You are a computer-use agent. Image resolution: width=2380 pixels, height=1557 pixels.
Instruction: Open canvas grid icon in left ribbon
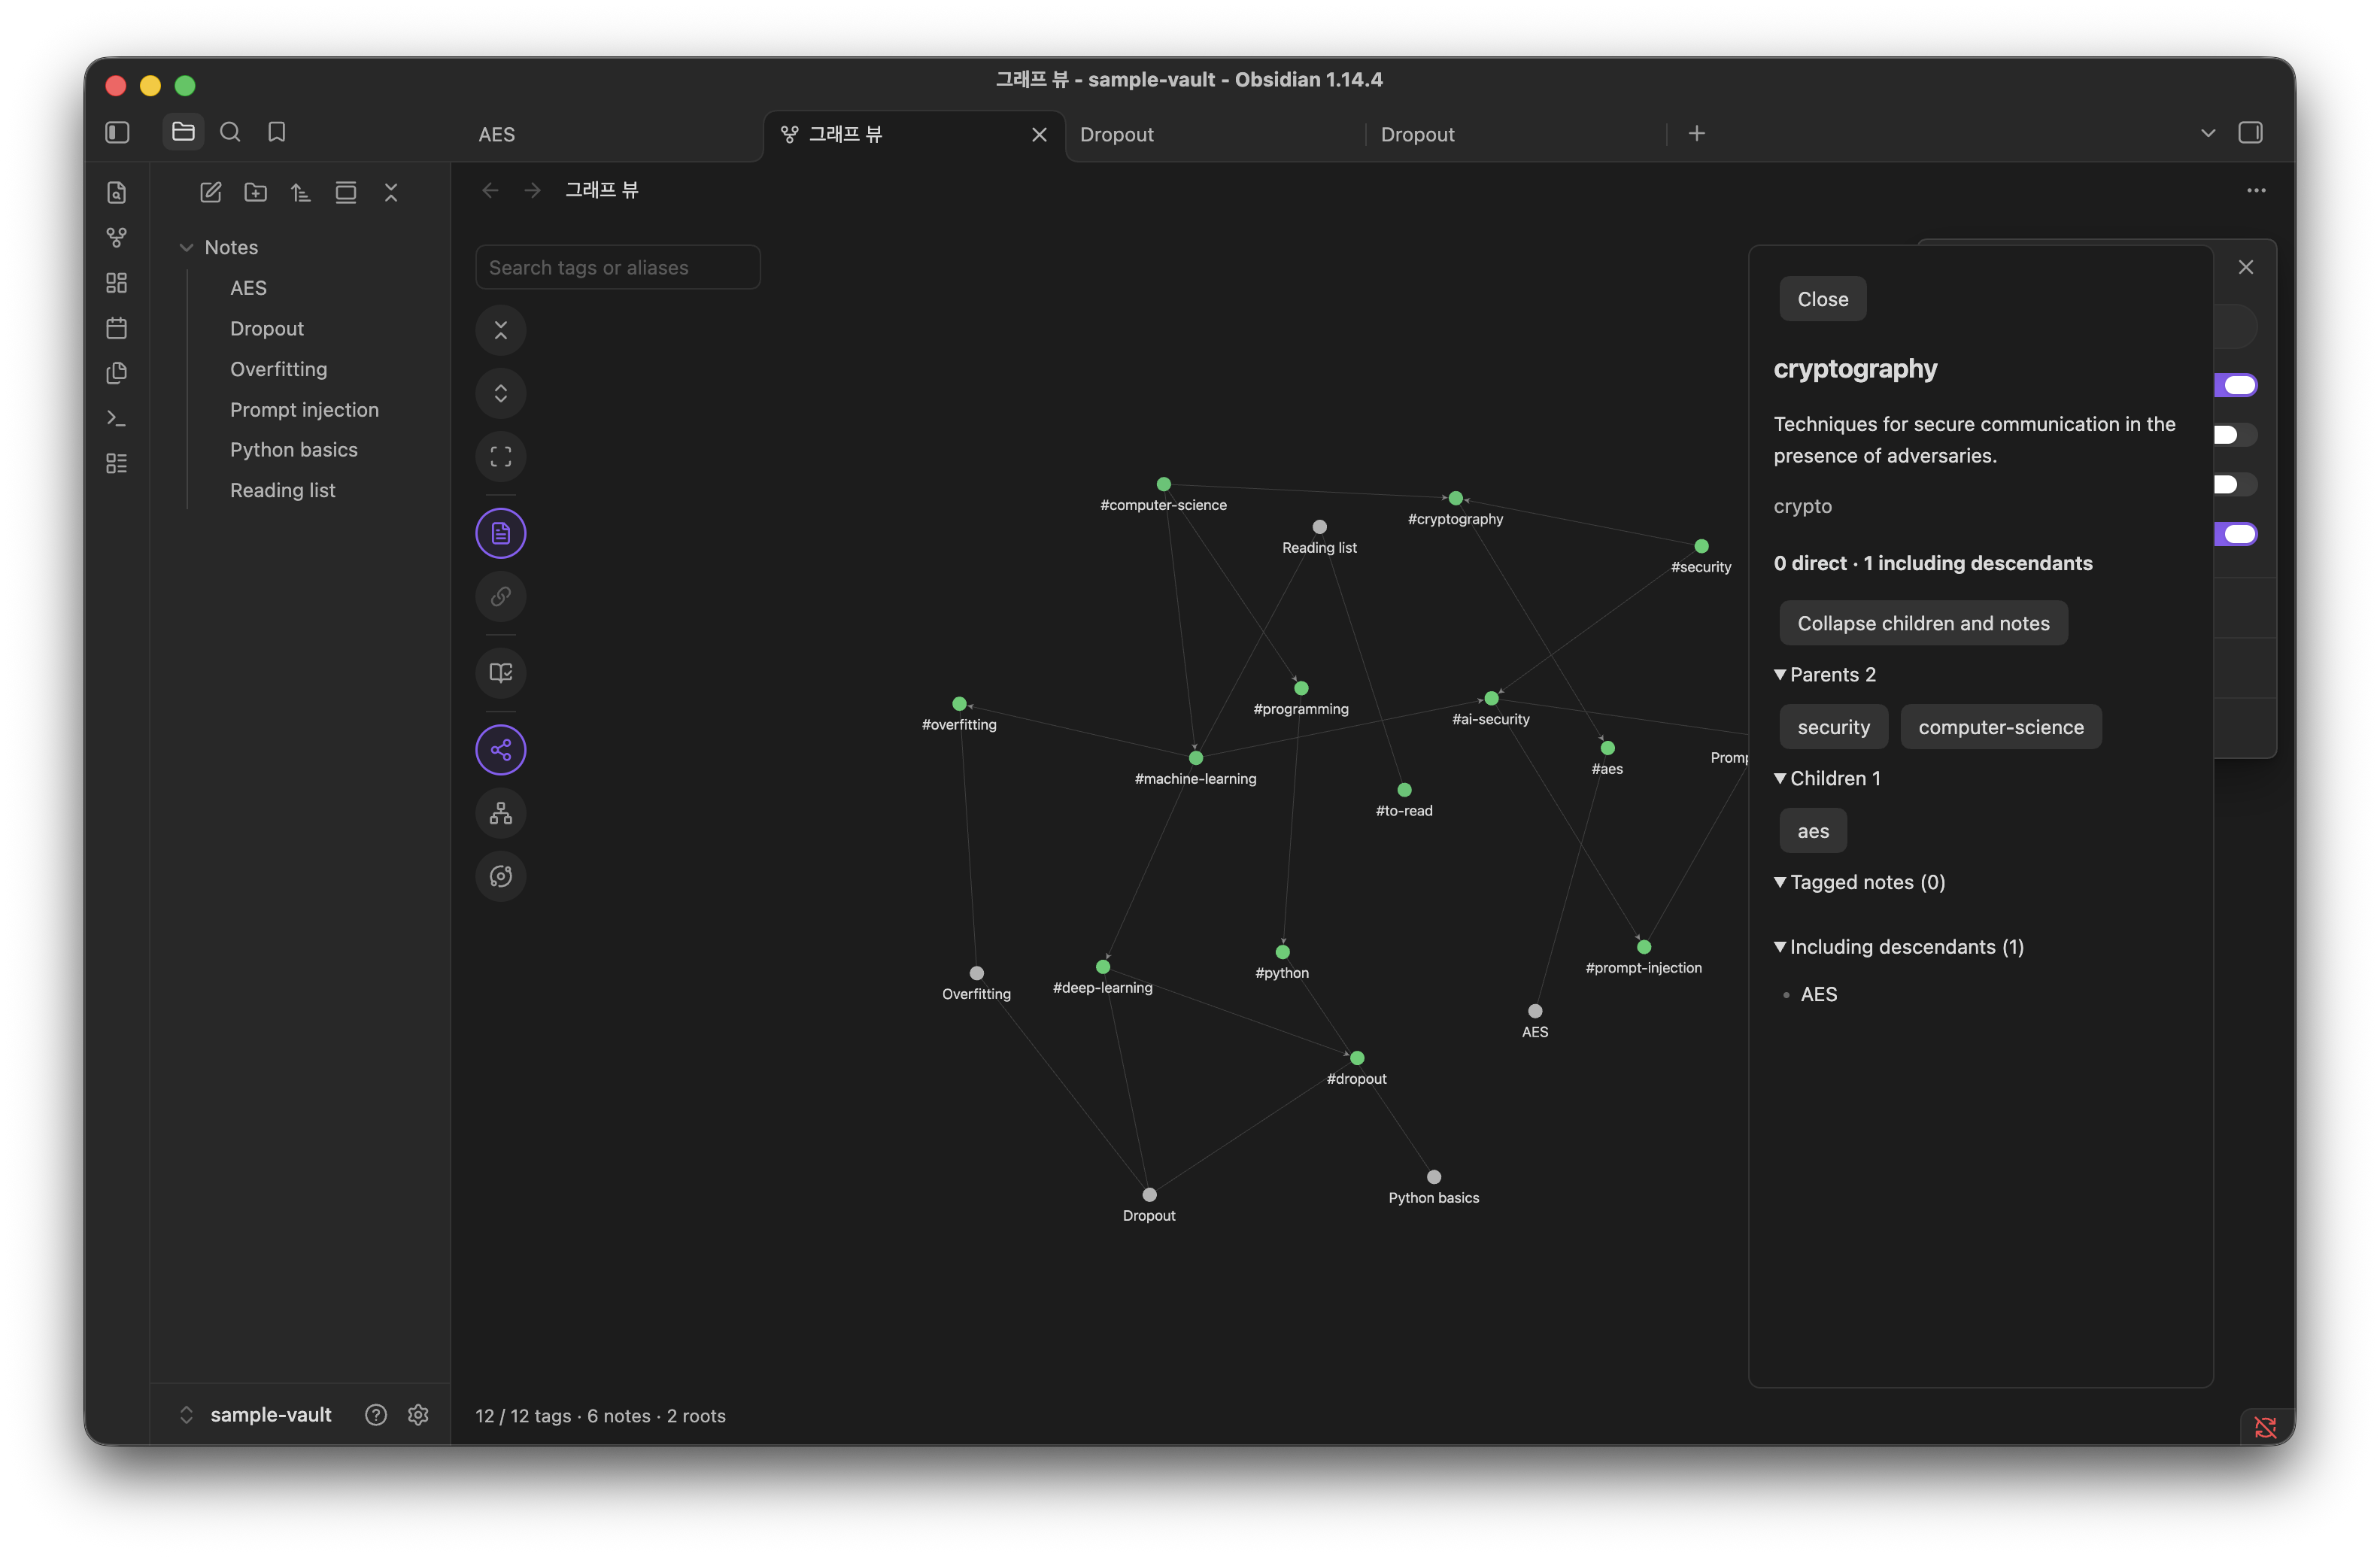(117, 283)
